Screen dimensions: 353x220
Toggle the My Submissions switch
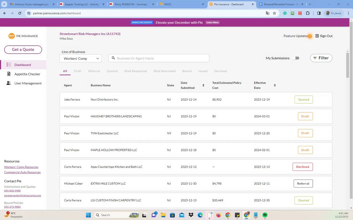point(296,58)
